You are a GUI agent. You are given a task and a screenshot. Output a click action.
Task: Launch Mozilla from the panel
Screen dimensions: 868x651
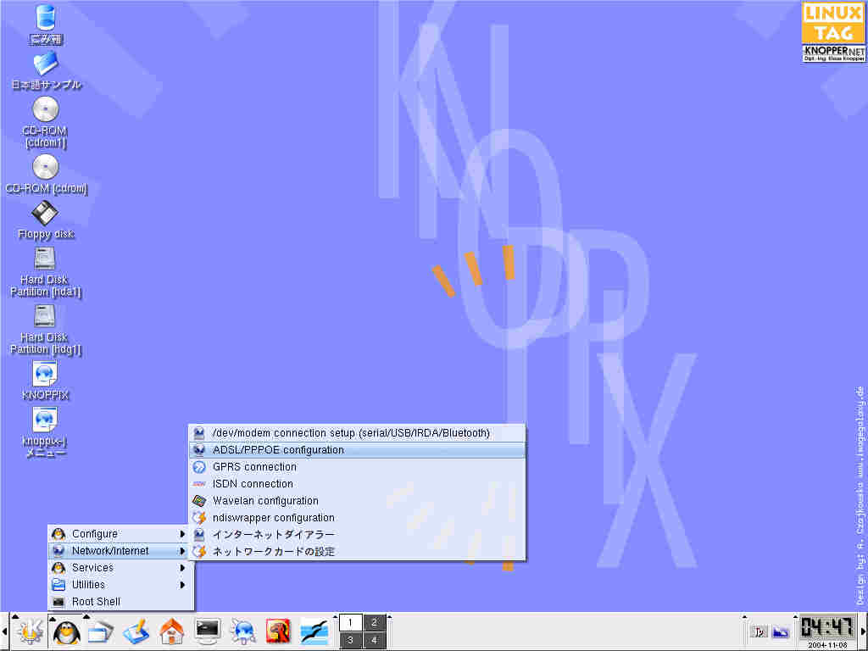[x=278, y=632]
